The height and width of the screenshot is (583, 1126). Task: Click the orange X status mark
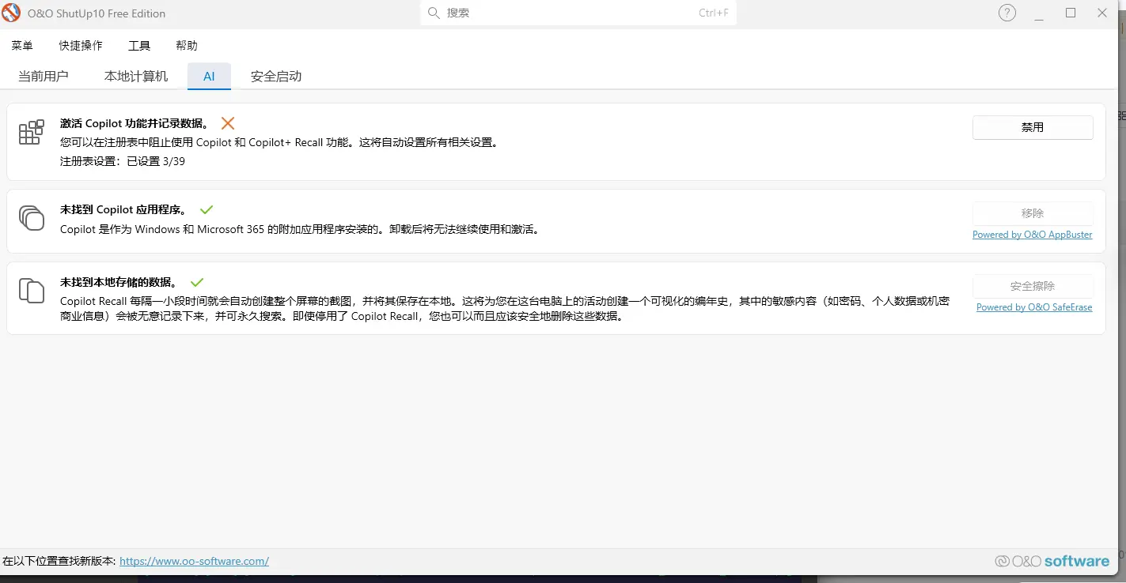pos(228,123)
